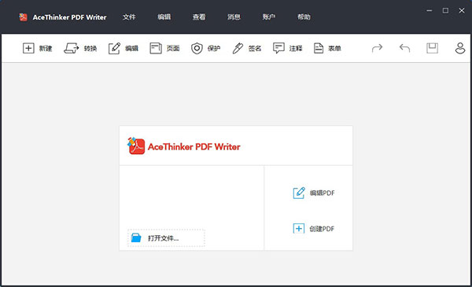
Task: Click the red AceThinker PDF Writer heading
Action: [194, 147]
